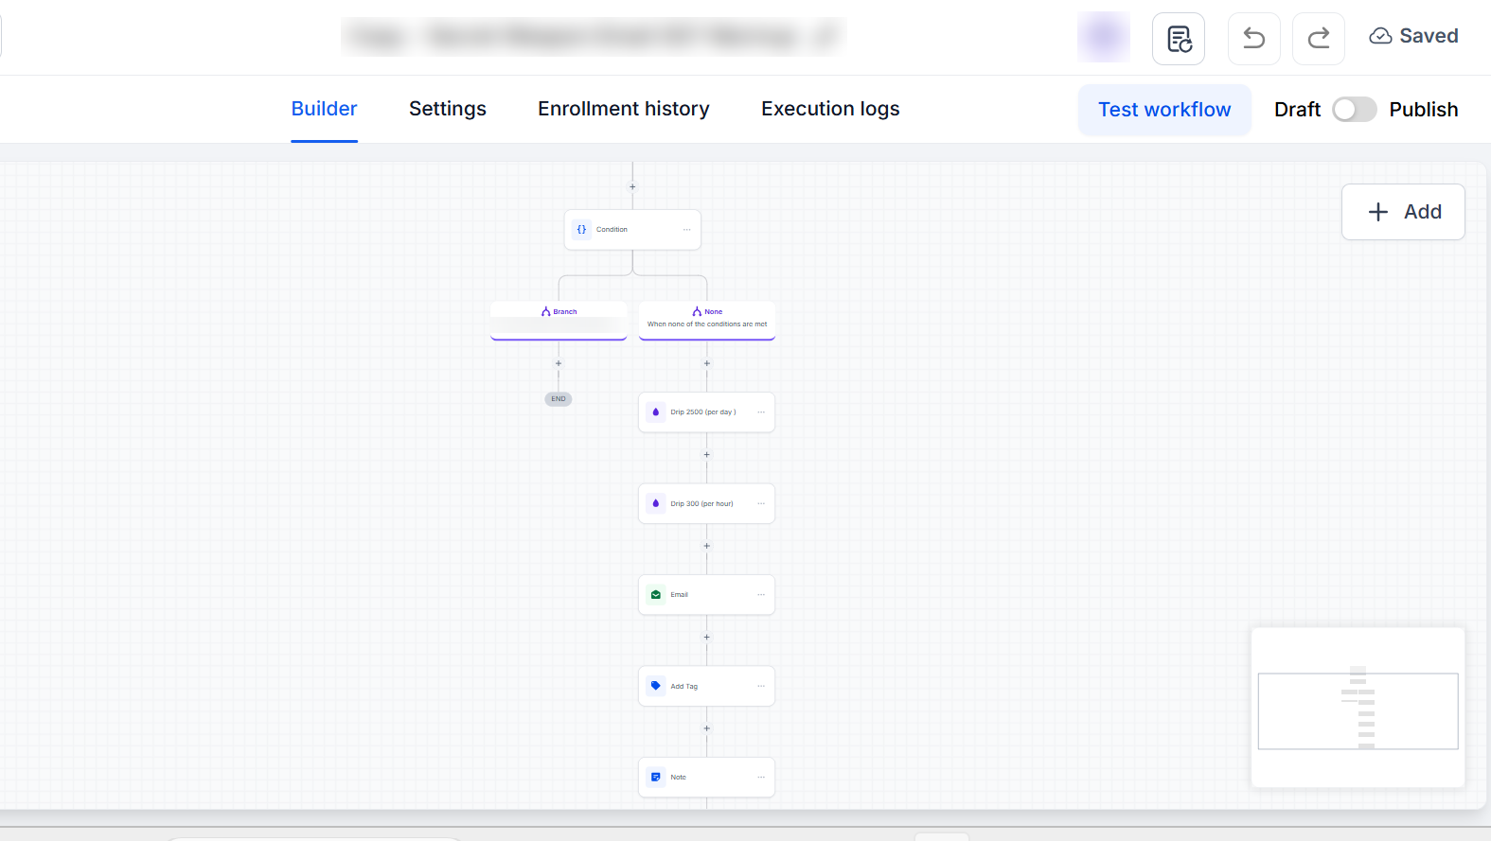The image size is (1491, 841).
Task: View the Enrollment history tab
Action: coord(624,109)
